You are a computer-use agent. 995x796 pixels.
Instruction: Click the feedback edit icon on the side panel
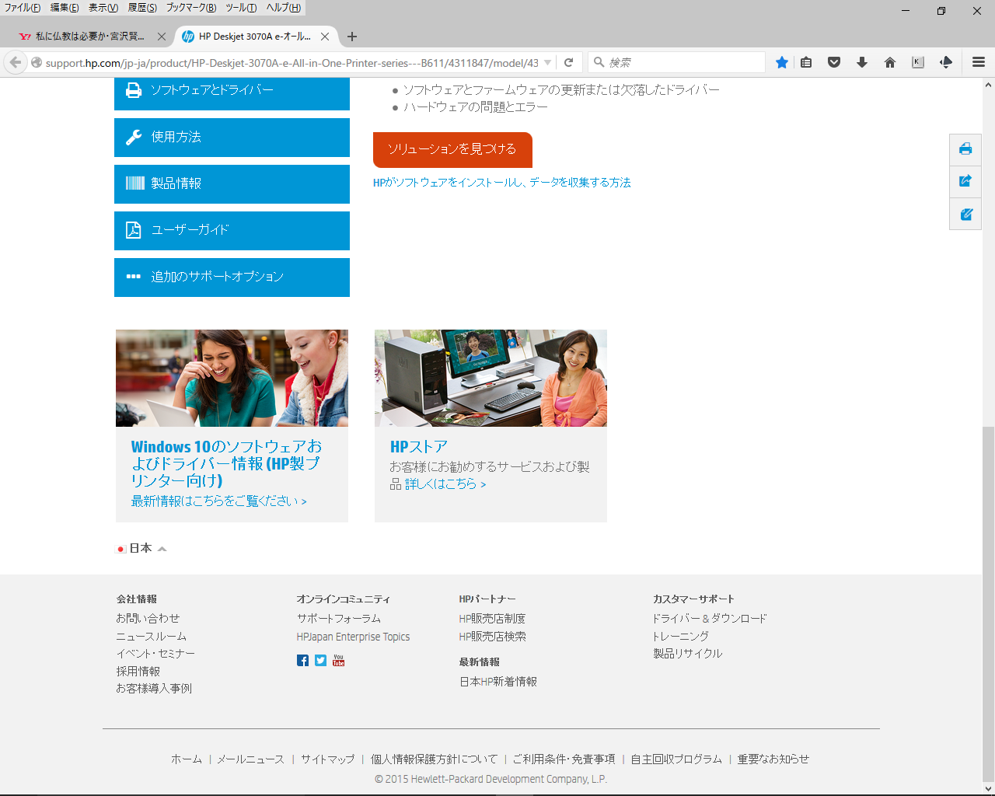[x=965, y=214]
